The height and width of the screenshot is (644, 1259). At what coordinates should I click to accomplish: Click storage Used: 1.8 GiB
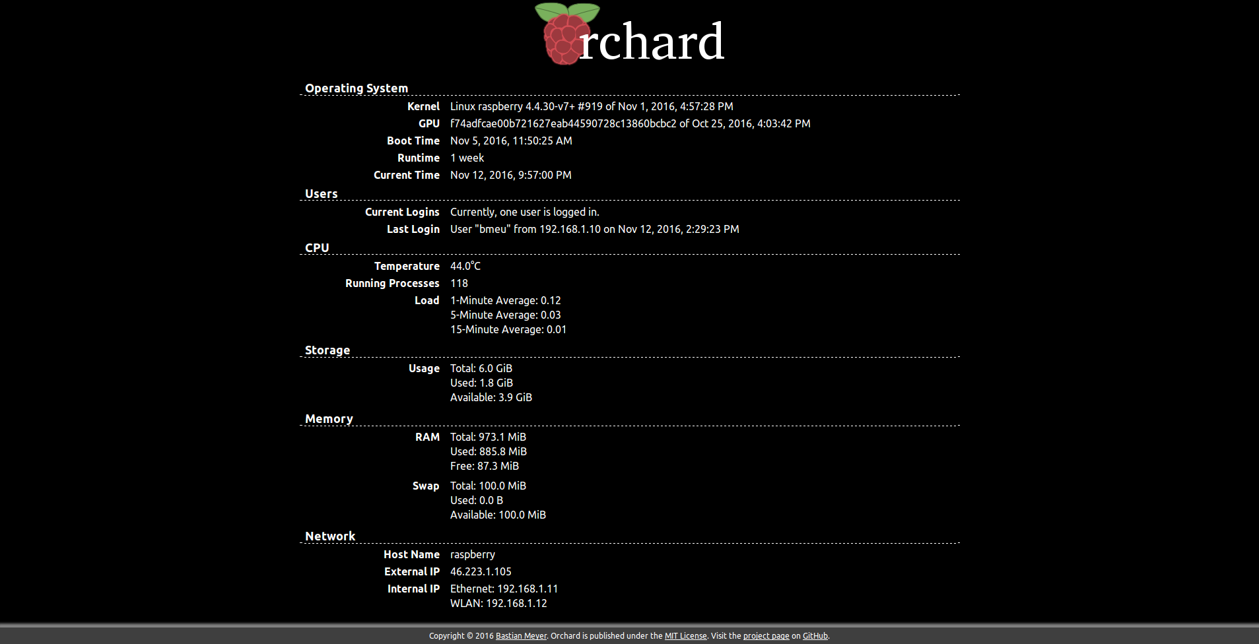[481, 383]
